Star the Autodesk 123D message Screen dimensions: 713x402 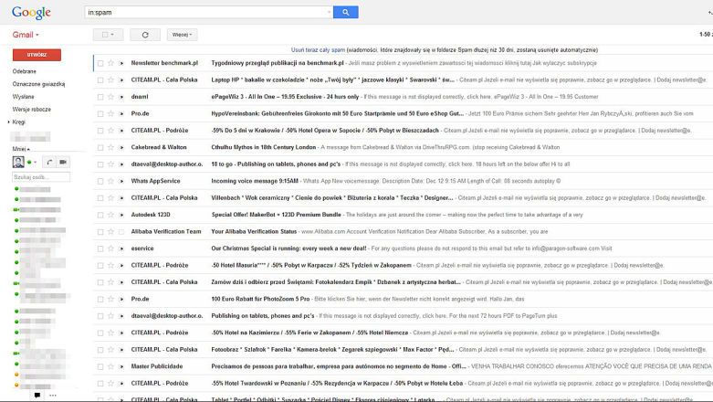[110, 215]
